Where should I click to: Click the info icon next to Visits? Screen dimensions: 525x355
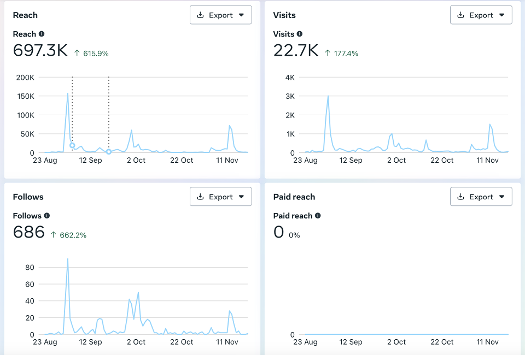click(300, 34)
